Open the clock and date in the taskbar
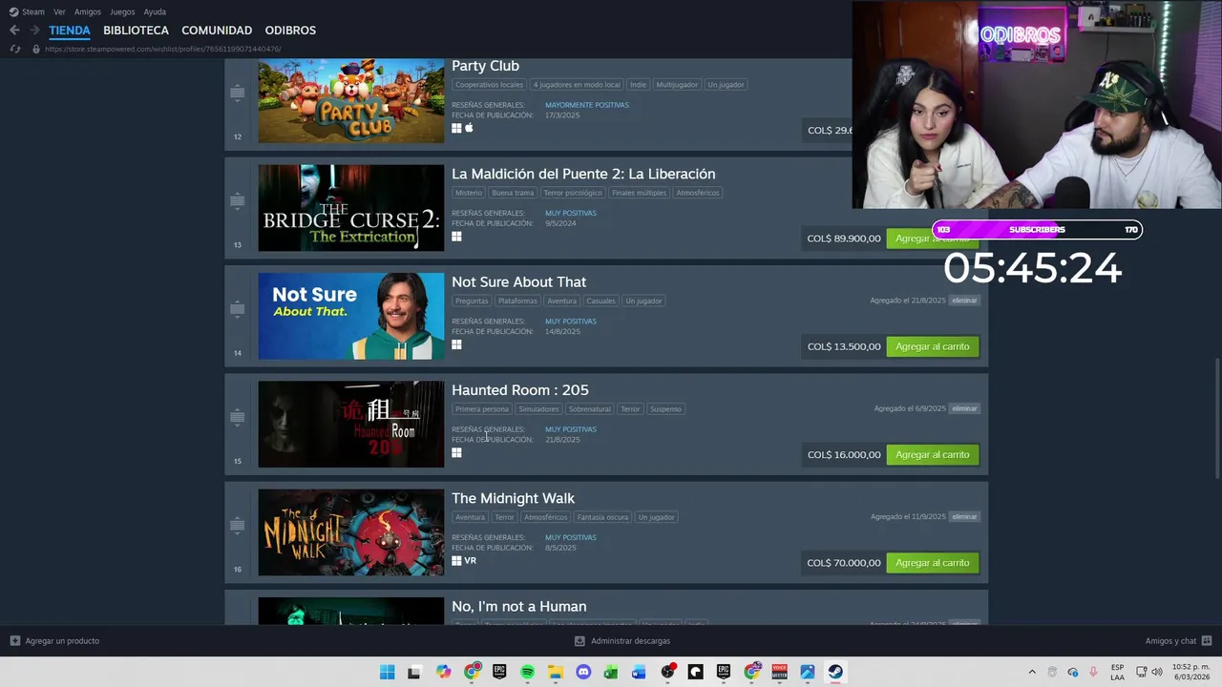The image size is (1222, 687). click(1190, 672)
